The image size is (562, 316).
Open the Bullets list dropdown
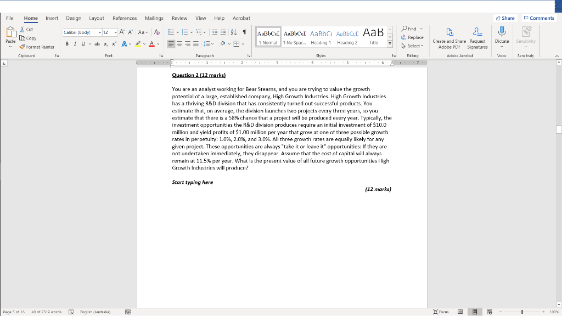pos(178,32)
